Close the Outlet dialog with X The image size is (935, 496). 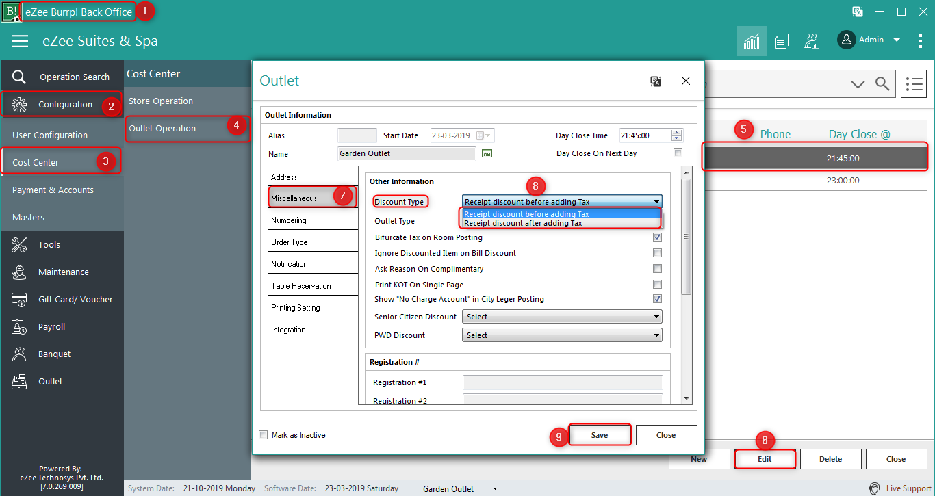(x=686, y=81)
